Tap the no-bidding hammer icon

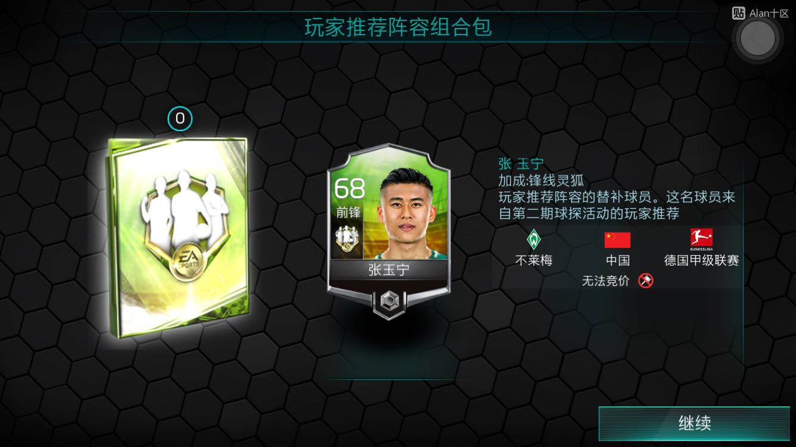coord(645,280)
